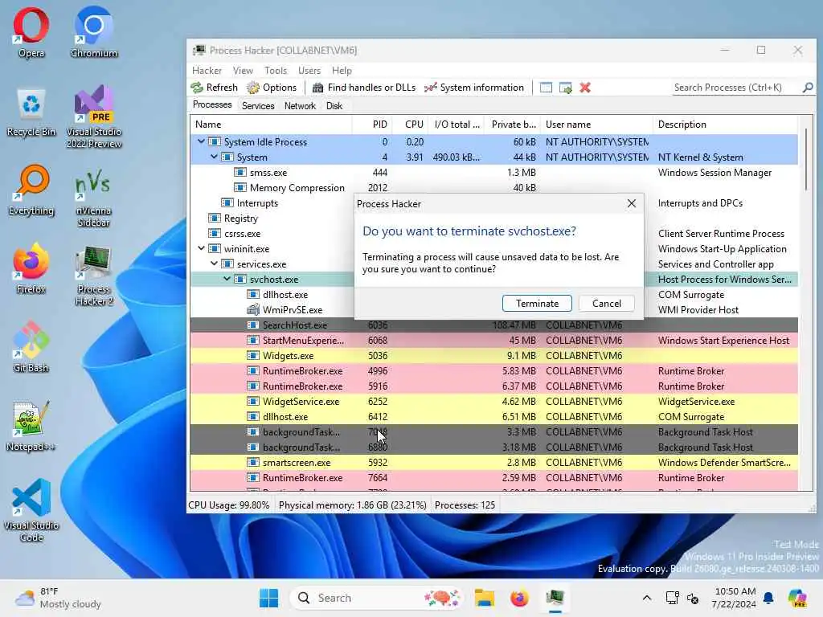Select the csrss.exe process row
Screen dimensions: 823x617
click(272, 234)
